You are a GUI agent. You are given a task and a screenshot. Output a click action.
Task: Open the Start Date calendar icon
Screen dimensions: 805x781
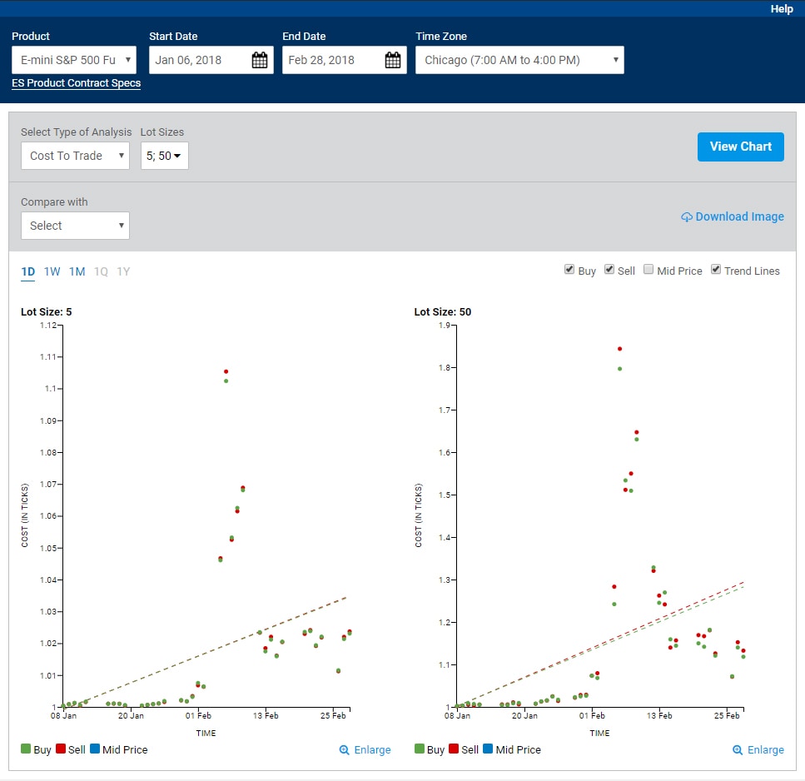pos(259,60)
